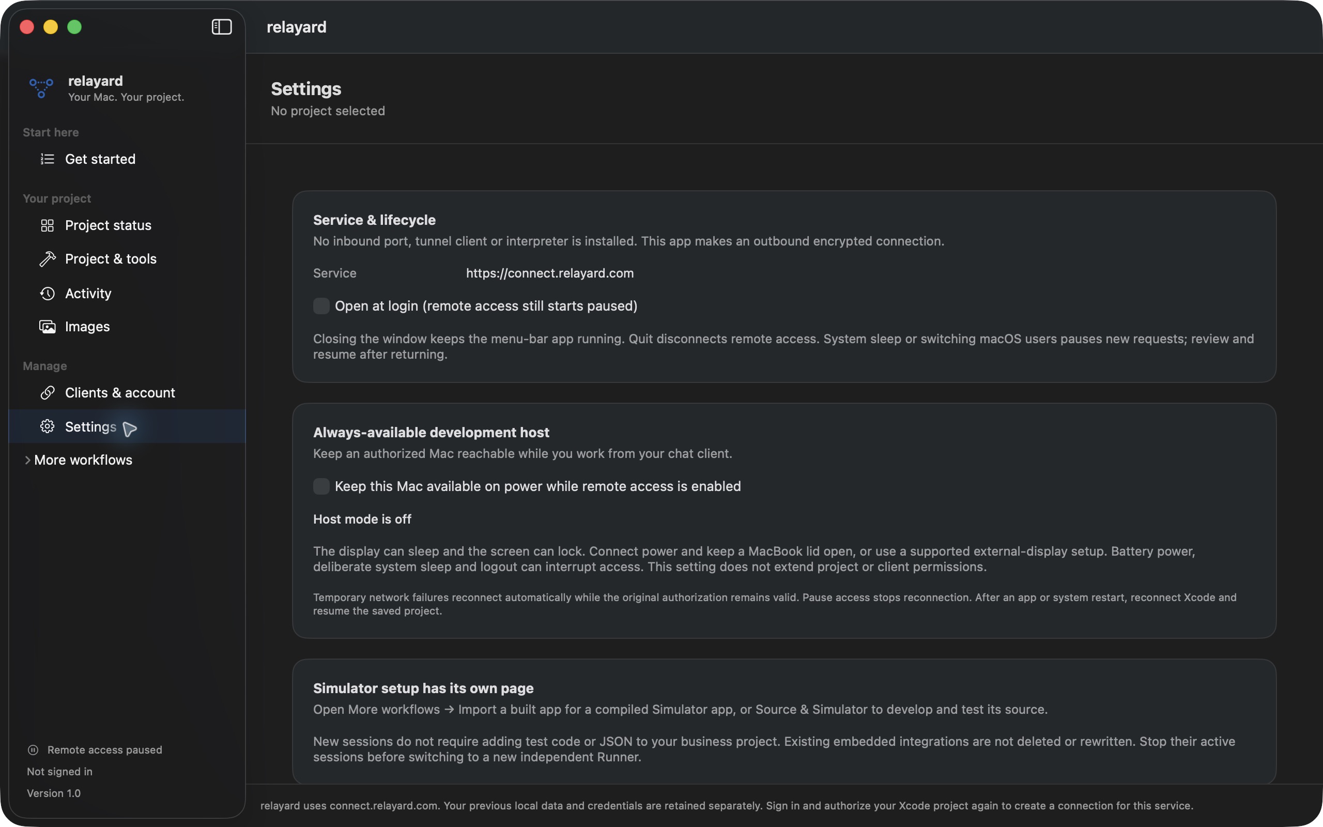Click the Project status grid icon
The image size is (1323, 827).
pos(48,225)
